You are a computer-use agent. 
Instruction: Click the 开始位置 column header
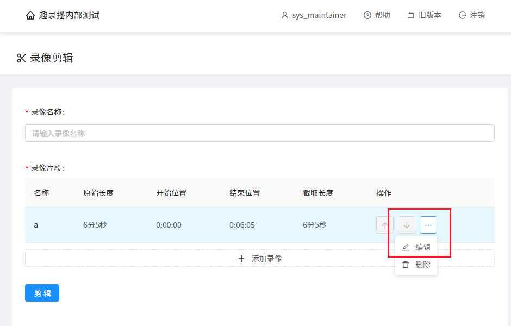coord(171,193)
